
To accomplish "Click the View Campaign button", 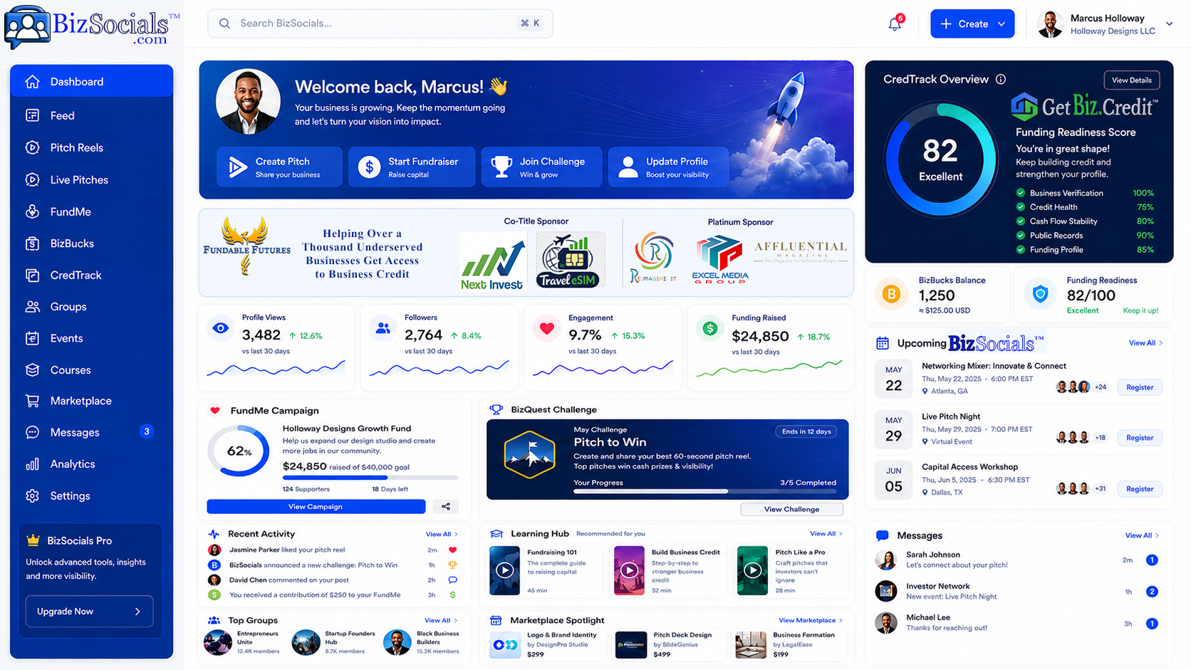I will [316, 506].
